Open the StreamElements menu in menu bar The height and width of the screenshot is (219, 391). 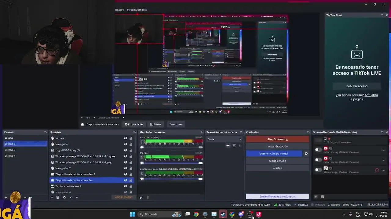click(x=137, y=10)
